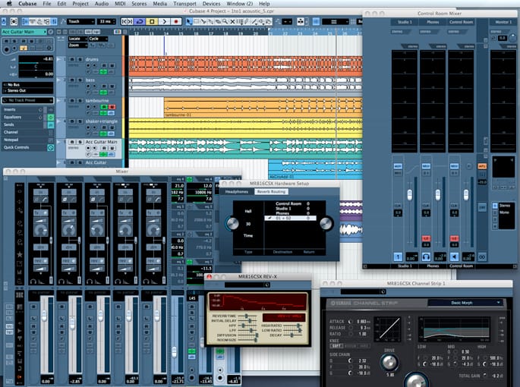Solo the drums track
Image resolution: width=520 pixels, height=387 pixels.
(x=80, y=59)
